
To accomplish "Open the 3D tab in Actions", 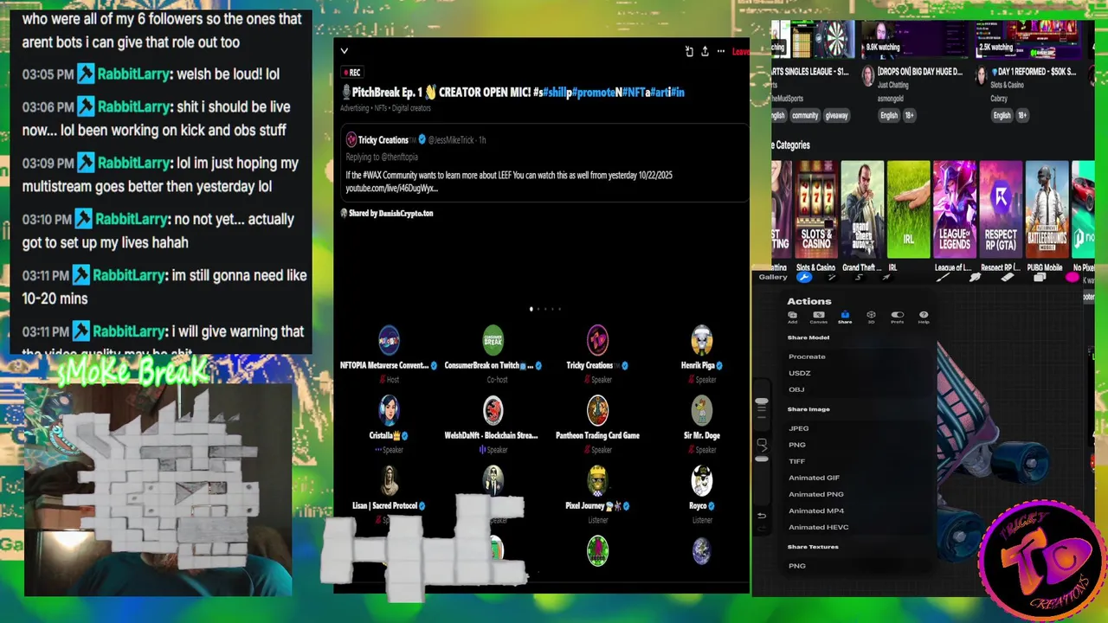I will [871, 317].
